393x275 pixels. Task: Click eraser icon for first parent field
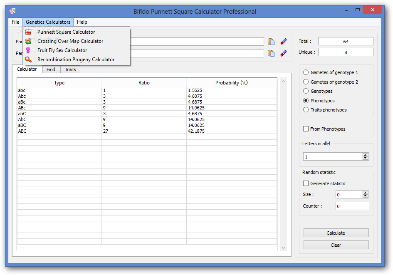coord(284,42)
